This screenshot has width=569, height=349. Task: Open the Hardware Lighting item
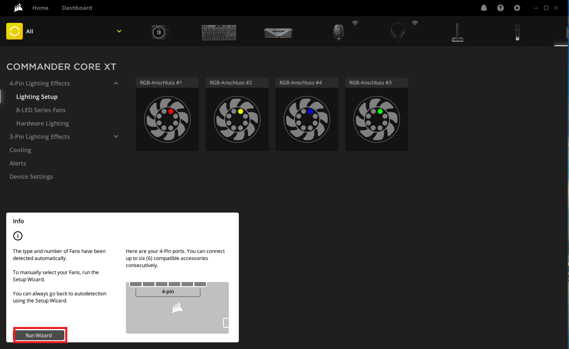pyautogui.click(x=42, y=124)
